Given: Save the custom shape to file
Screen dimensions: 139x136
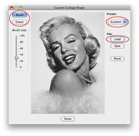Looking at the screenshot, I should tap(117, 46).
